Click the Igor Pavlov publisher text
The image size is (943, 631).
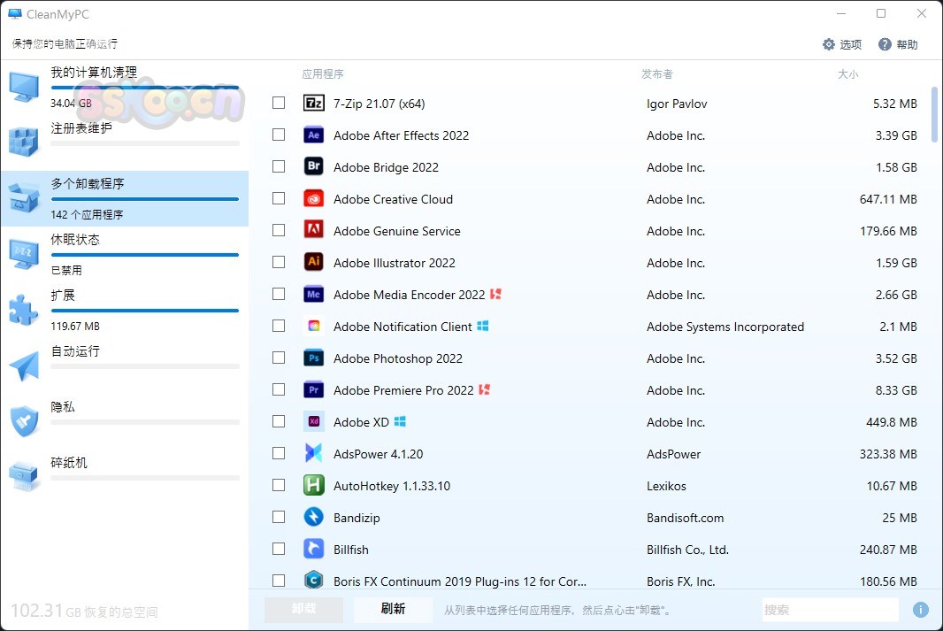point(677,104)
